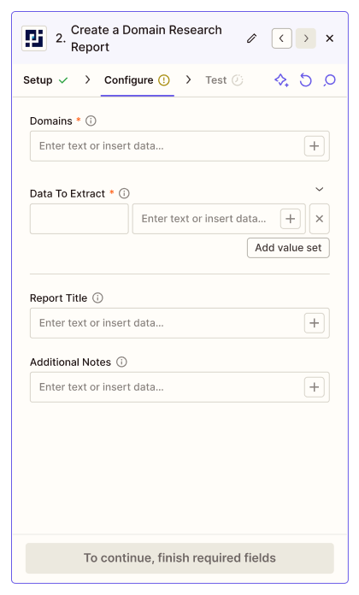
Task: Show info tooltip beside Domains label
Action: [x=91, y=121]
